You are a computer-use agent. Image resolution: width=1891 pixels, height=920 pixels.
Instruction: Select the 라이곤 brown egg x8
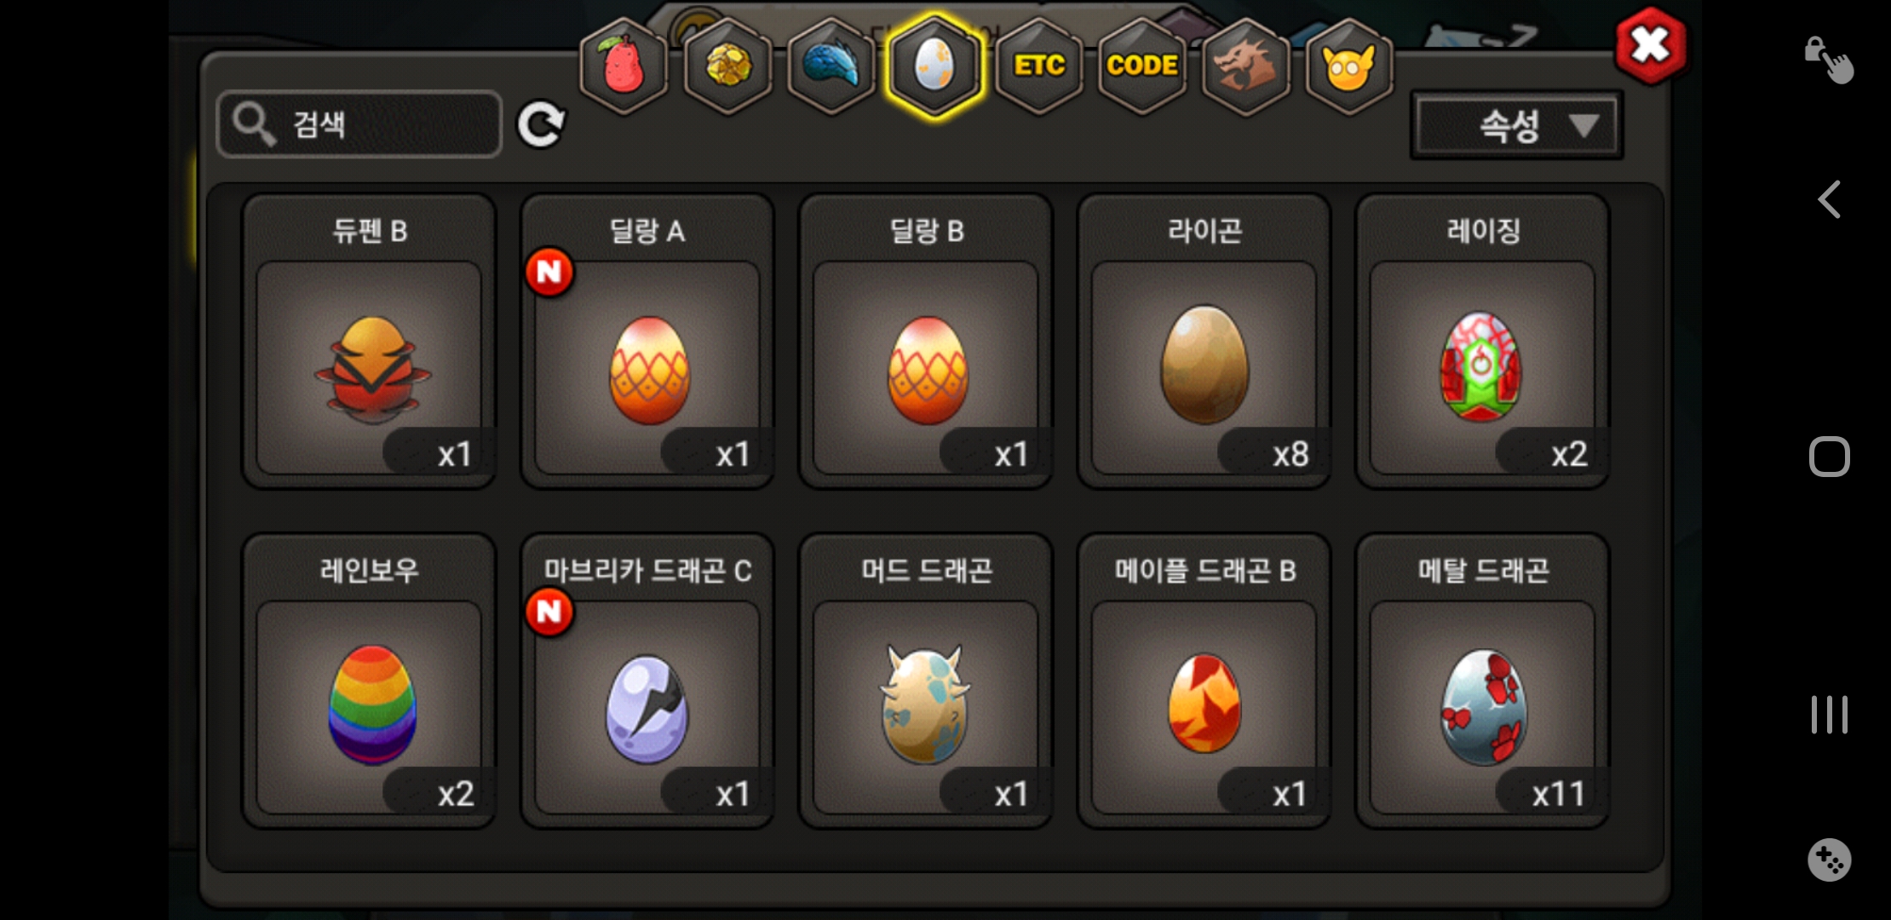[1204, 342]
